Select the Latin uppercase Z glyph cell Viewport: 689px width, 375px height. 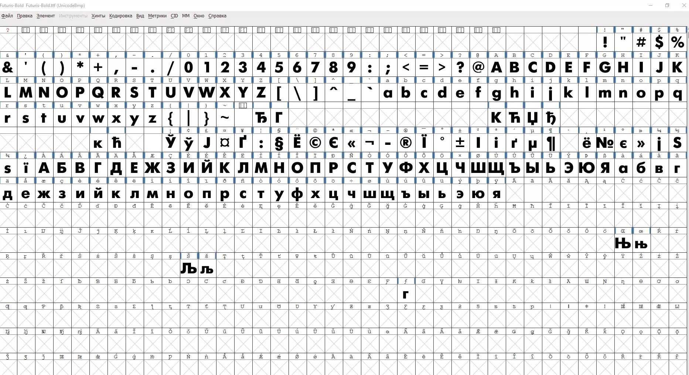pyautogui.click(x=261, y=92)
